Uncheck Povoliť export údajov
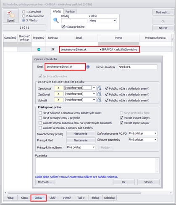 point(121,118)
